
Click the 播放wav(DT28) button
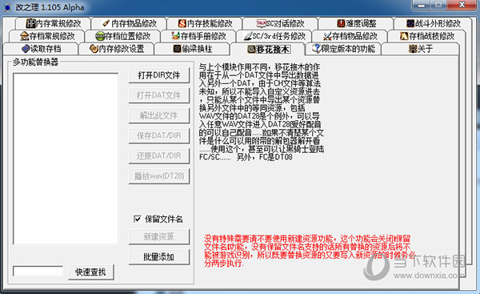[159, 176]
